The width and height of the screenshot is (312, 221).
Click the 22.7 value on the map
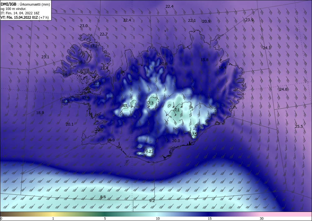(x=104, y=34)
